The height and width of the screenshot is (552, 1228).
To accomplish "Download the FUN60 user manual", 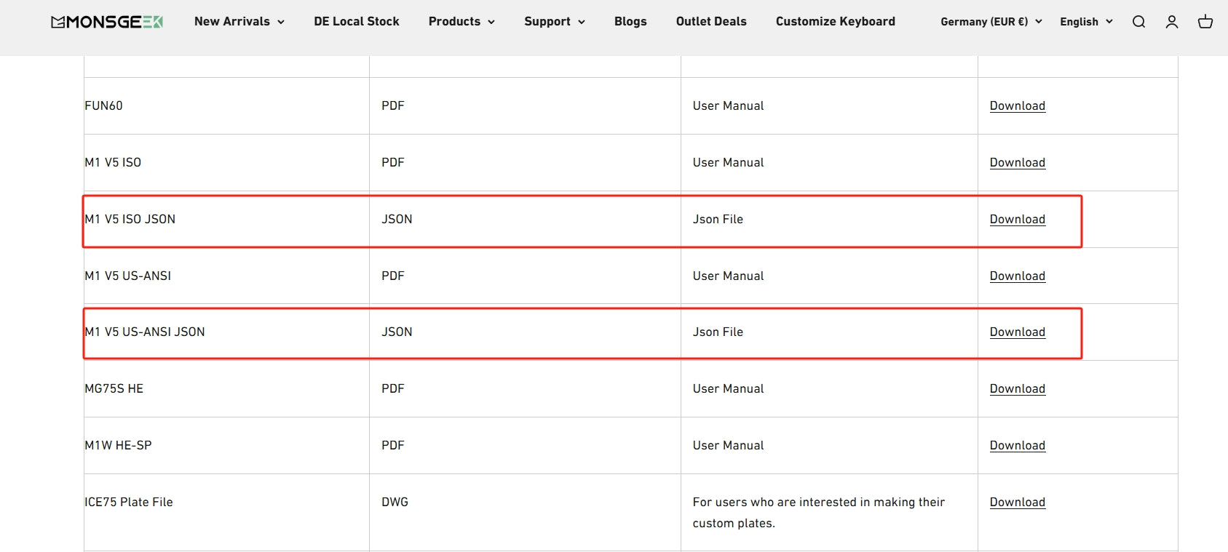I will coord(1017,106).
